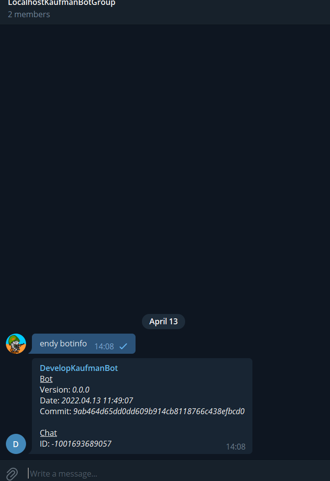The width and height of the screenshot is (330, 481).
Task: Select the endy botinfo message bubble
Action: click(x=83, y=343)
